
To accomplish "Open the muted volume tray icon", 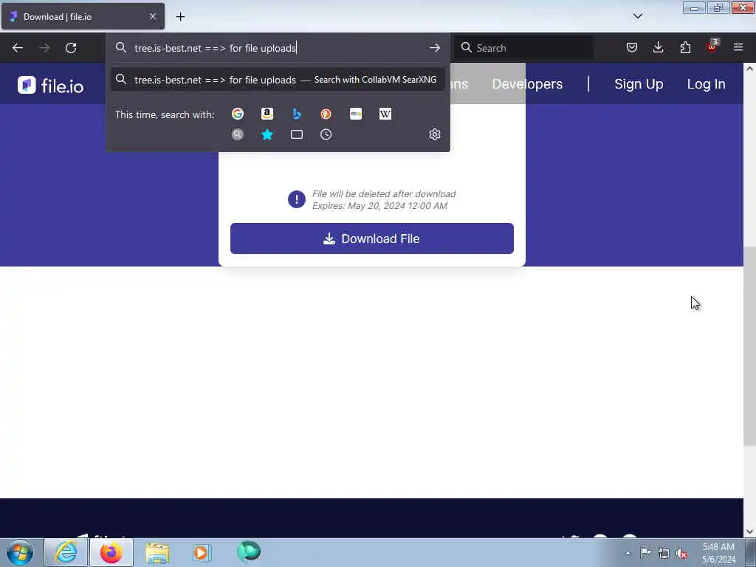I will pos(681,554).
